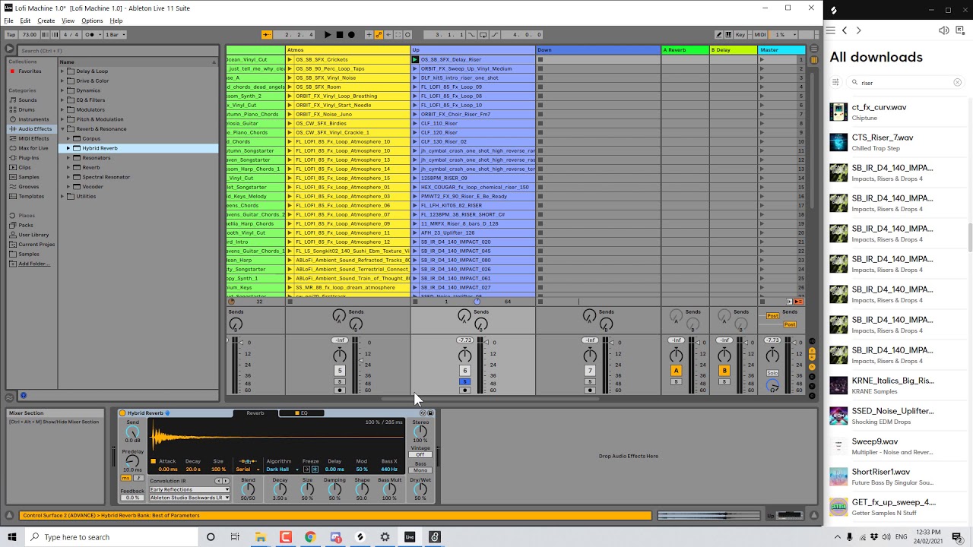
Task: Open the File menu
Action: (x=8, y=21)
